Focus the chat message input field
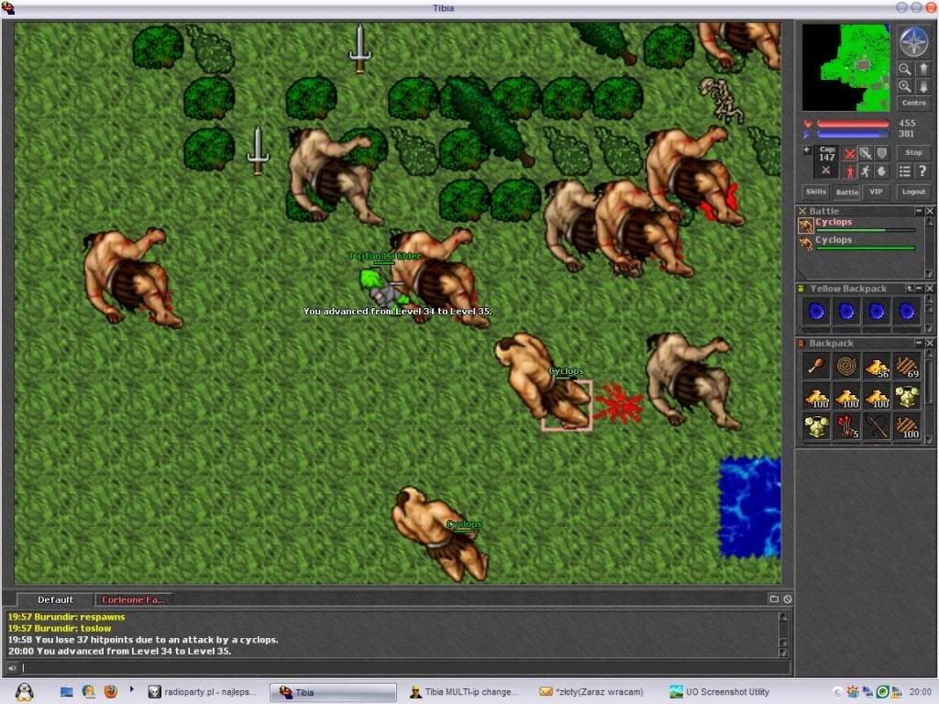 (x=405, y=667)
